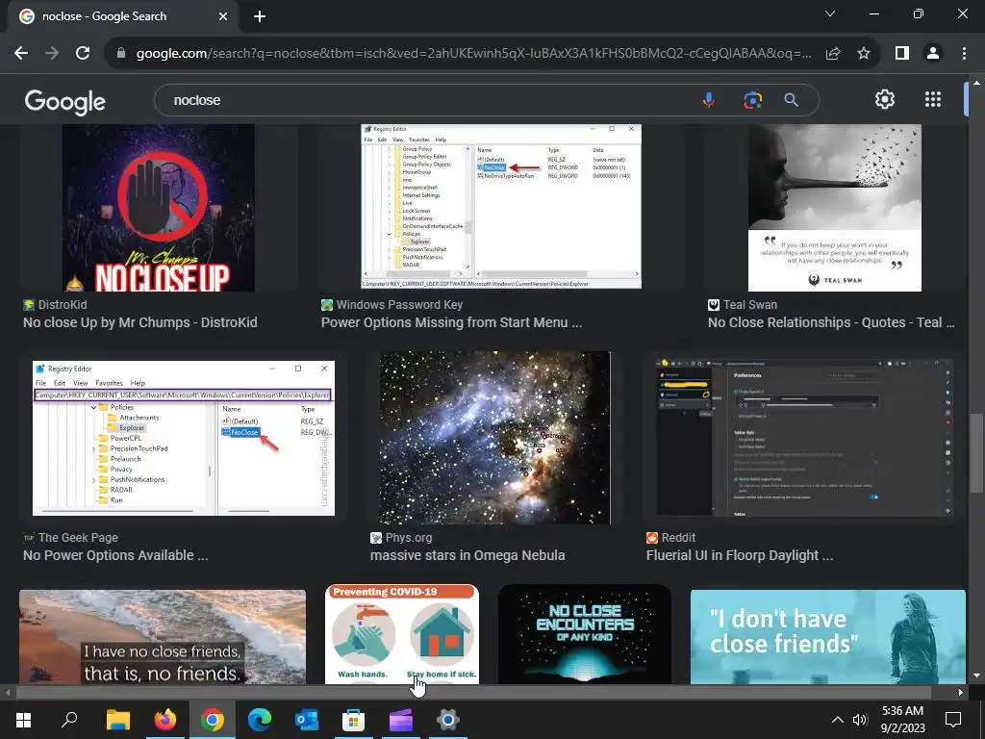Image resolution: width=985 pixels, height=739 pixels.
Task: Open the Chrome profile avatar
Action: pyautogui.click(x=933, y=54)
